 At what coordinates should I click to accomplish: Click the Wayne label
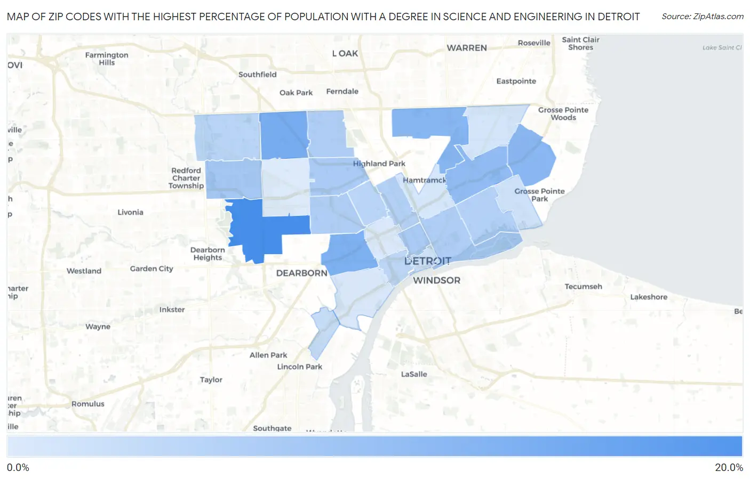click(x=98, y=327)
